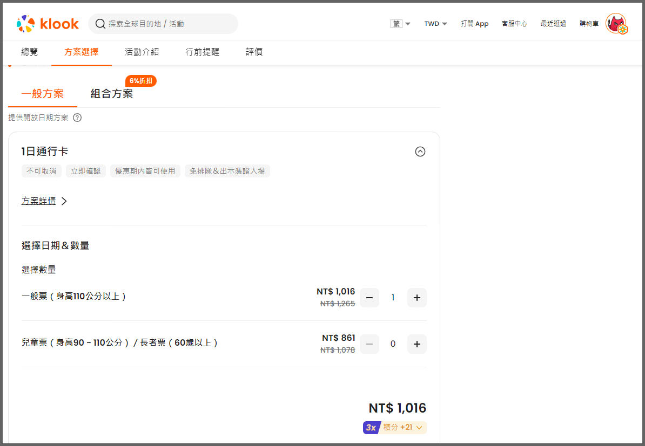645x446 pixels.
Task: Open the 評價 reviews tab
Action: coord(254,52)
